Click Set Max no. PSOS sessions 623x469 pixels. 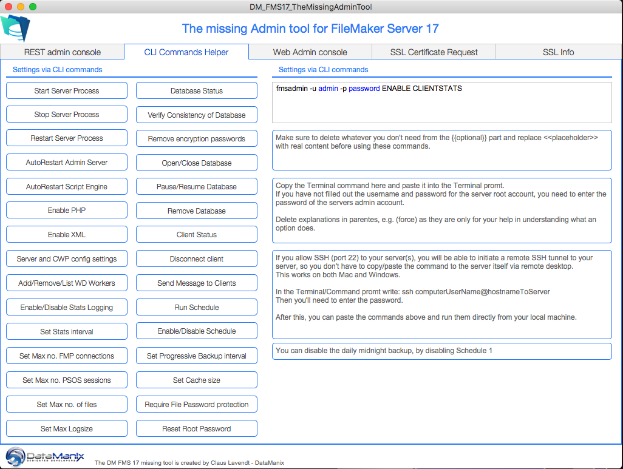tap(67, 380)
